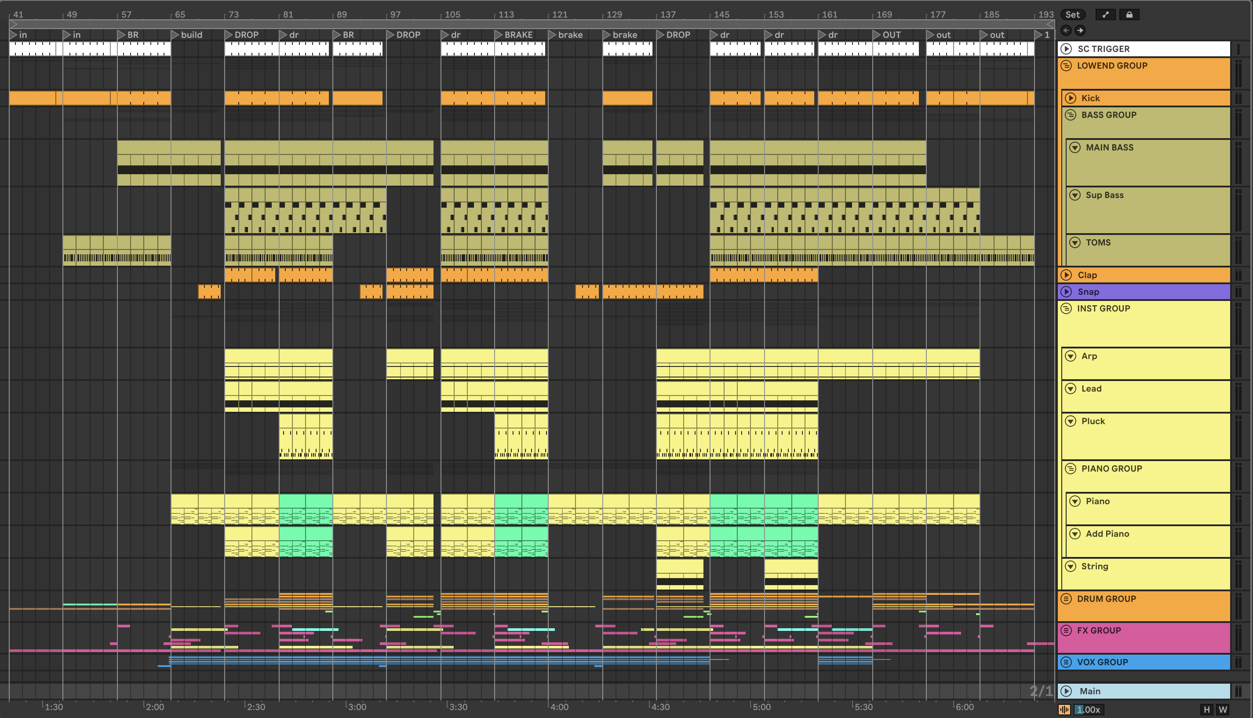The image size is (1253, 718).
Task: Collapse the Add Piano track arrow
Action: point(1075,534)
